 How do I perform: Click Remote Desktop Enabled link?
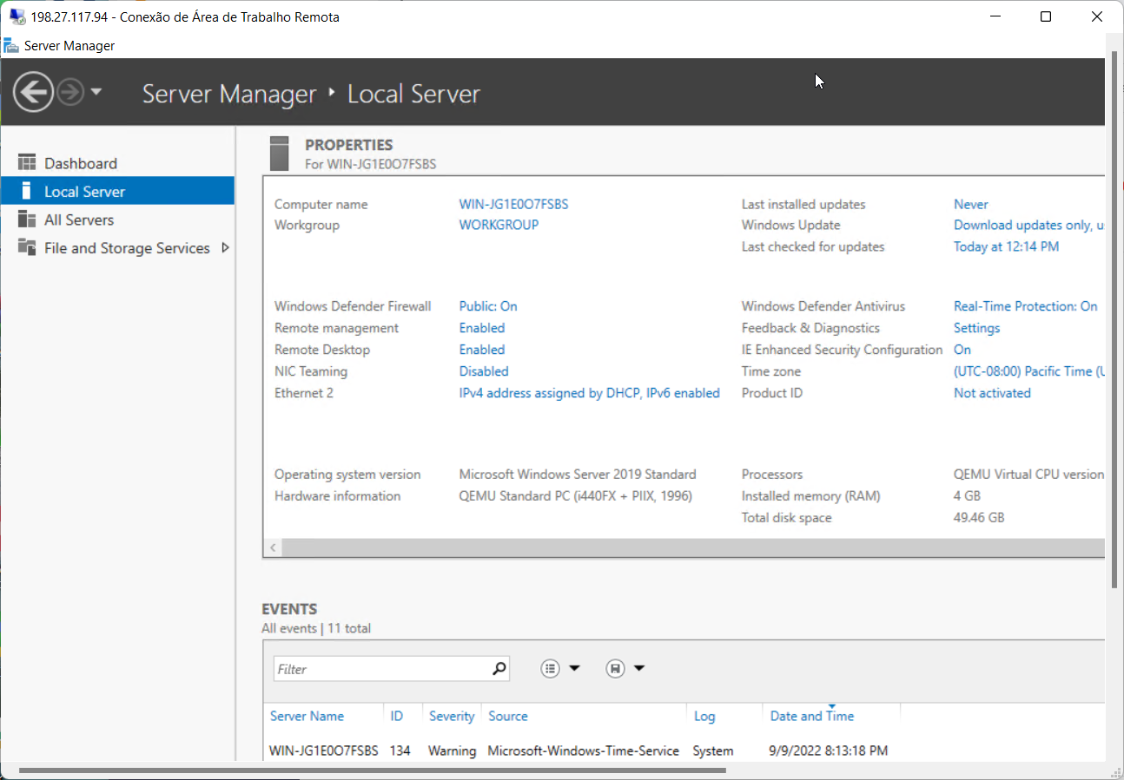(x=482, y=350)
